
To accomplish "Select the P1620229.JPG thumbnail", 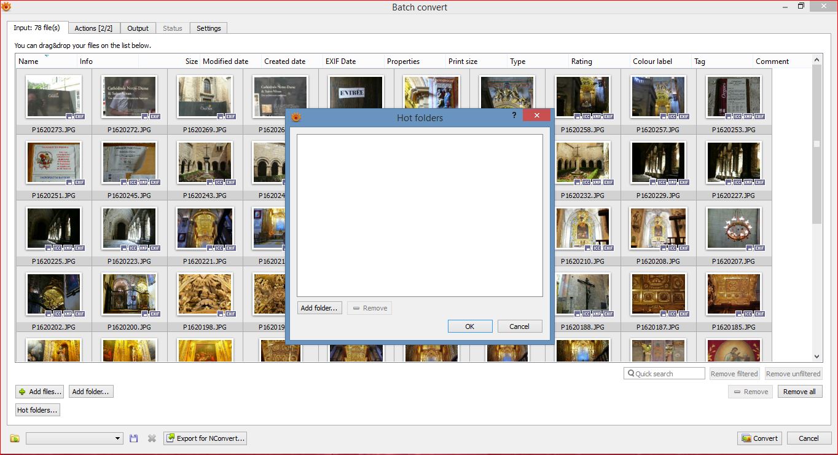I will point(658,162).
